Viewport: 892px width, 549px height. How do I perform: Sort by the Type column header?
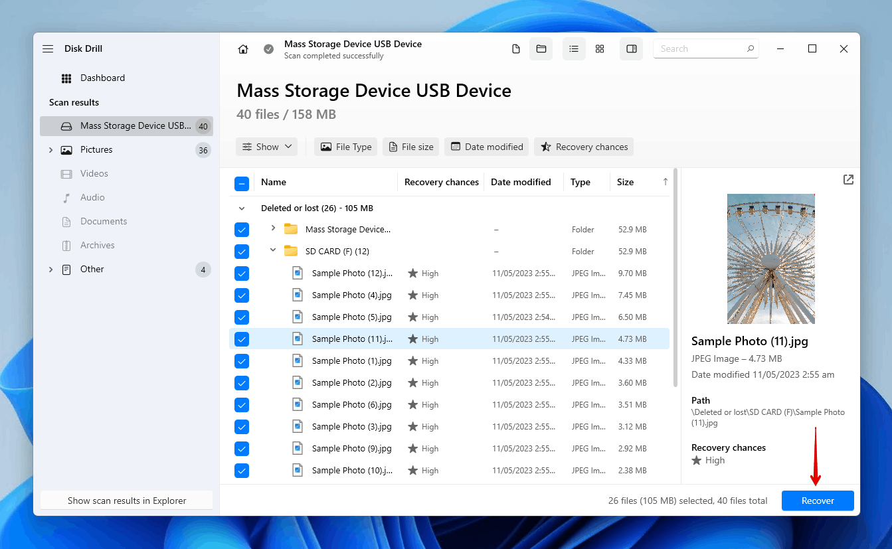pyautogui.click(x=580, y=182)
